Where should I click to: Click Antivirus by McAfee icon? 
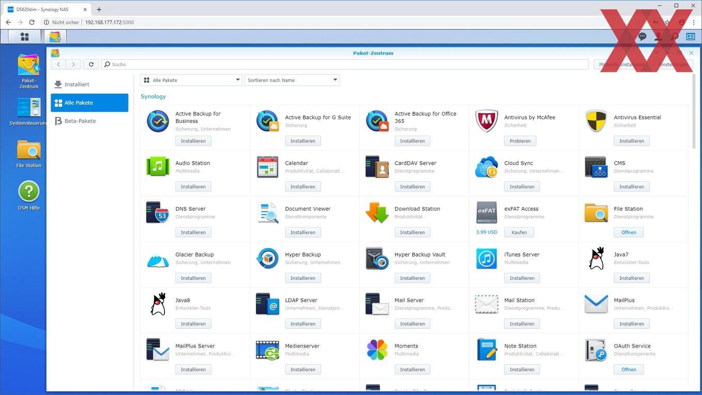tap(486, 121)
